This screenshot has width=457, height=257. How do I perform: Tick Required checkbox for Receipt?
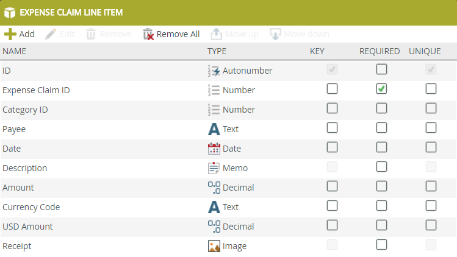[381, 245]
